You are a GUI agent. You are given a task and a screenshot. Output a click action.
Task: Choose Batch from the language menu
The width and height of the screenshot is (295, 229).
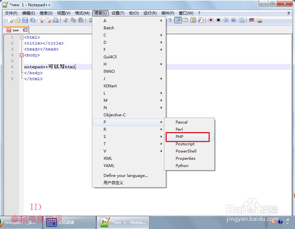point(129,28)
